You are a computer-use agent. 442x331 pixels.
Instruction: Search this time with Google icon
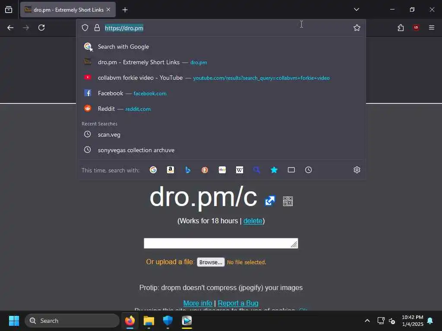point(153,170)
